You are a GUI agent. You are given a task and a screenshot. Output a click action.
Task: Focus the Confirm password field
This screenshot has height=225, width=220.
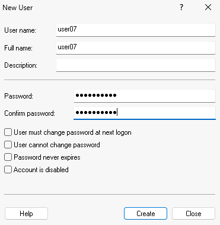tap(145, 113)
